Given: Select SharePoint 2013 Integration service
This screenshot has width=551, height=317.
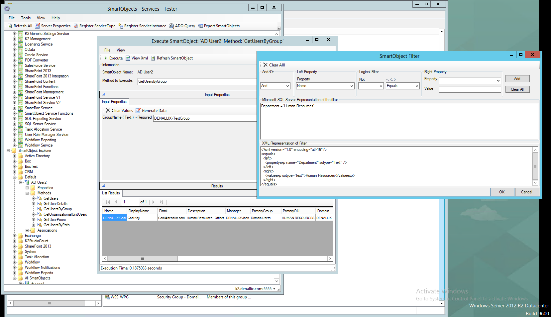Looking at the screenshot, I should pyautogui.click(x=47, y=76).
